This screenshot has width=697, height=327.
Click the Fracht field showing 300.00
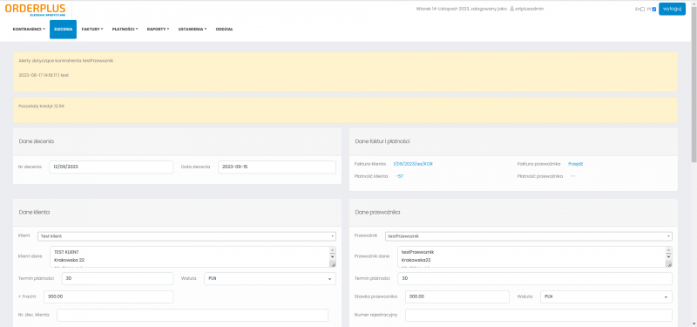108,296
